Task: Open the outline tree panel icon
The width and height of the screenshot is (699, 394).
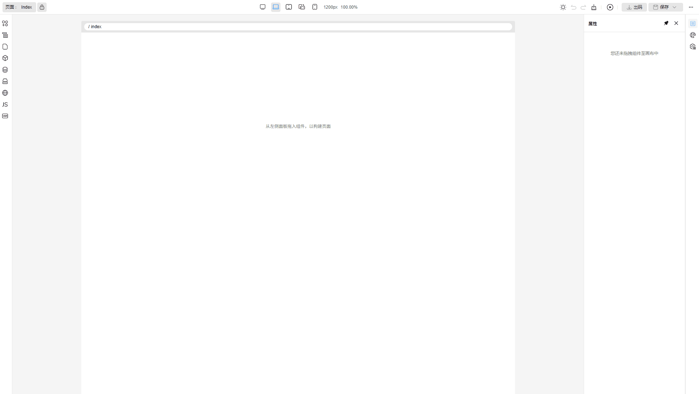Action: [5, 35]
